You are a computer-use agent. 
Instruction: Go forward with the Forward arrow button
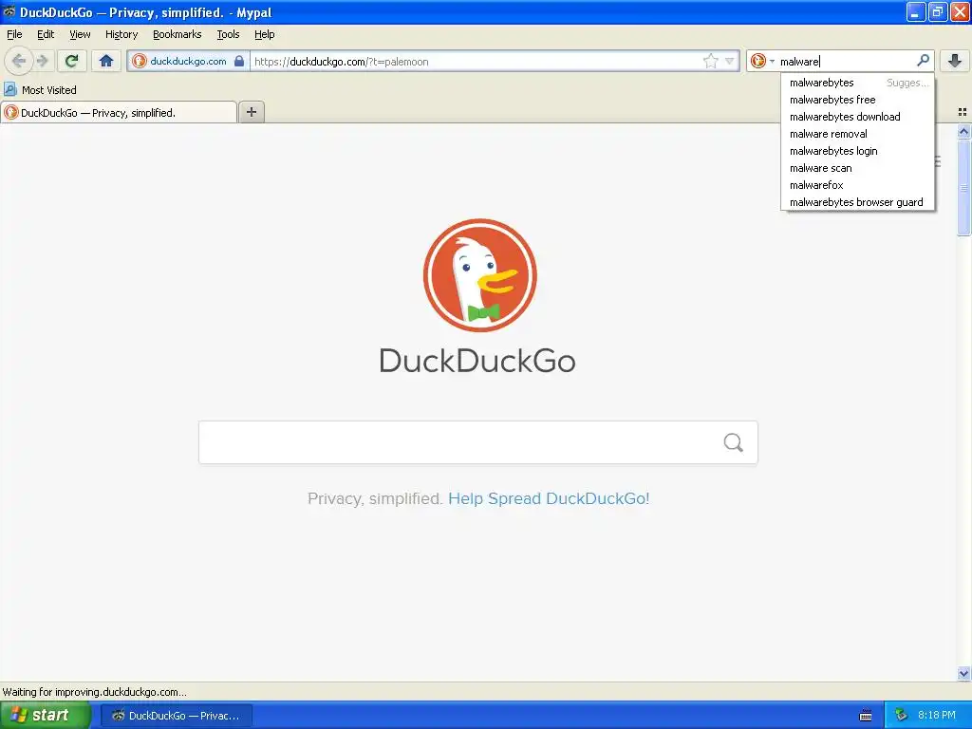[42, 61]
